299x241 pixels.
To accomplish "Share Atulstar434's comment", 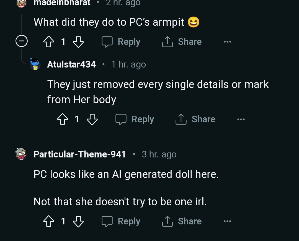I will tap(195, 119).
